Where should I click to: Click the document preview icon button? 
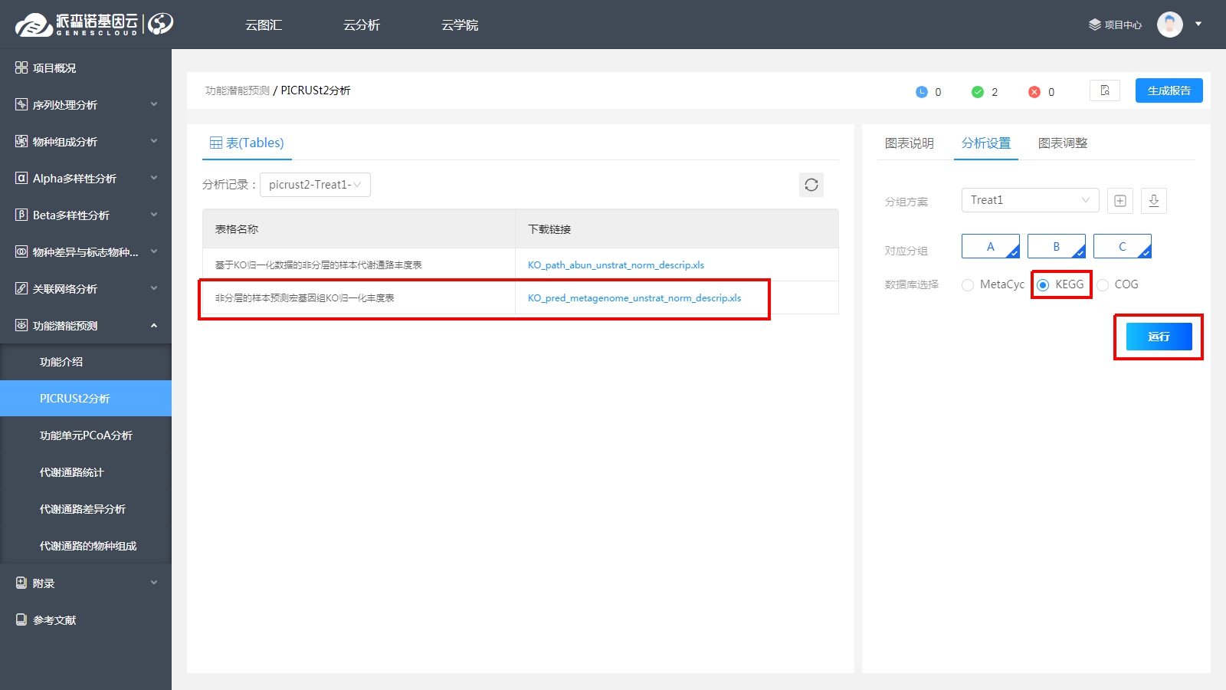1105,90
